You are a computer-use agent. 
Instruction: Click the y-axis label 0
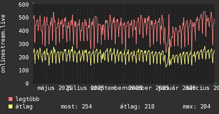click(27, 84)
